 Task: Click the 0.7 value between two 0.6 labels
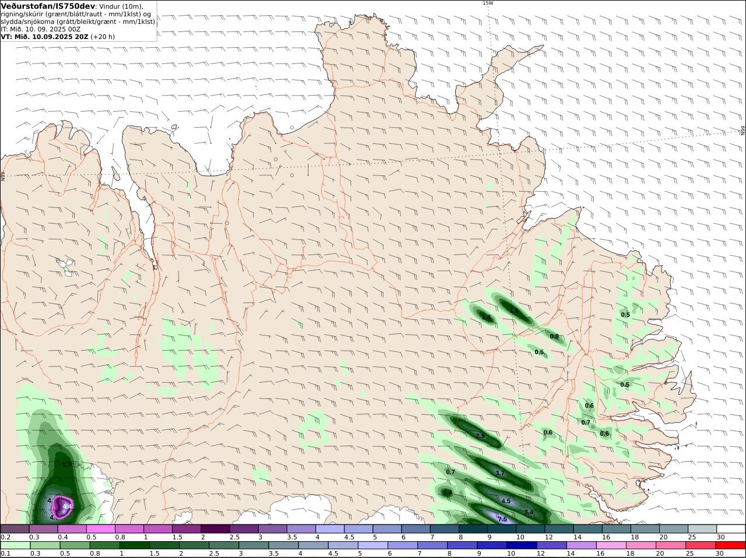point(586,423)
